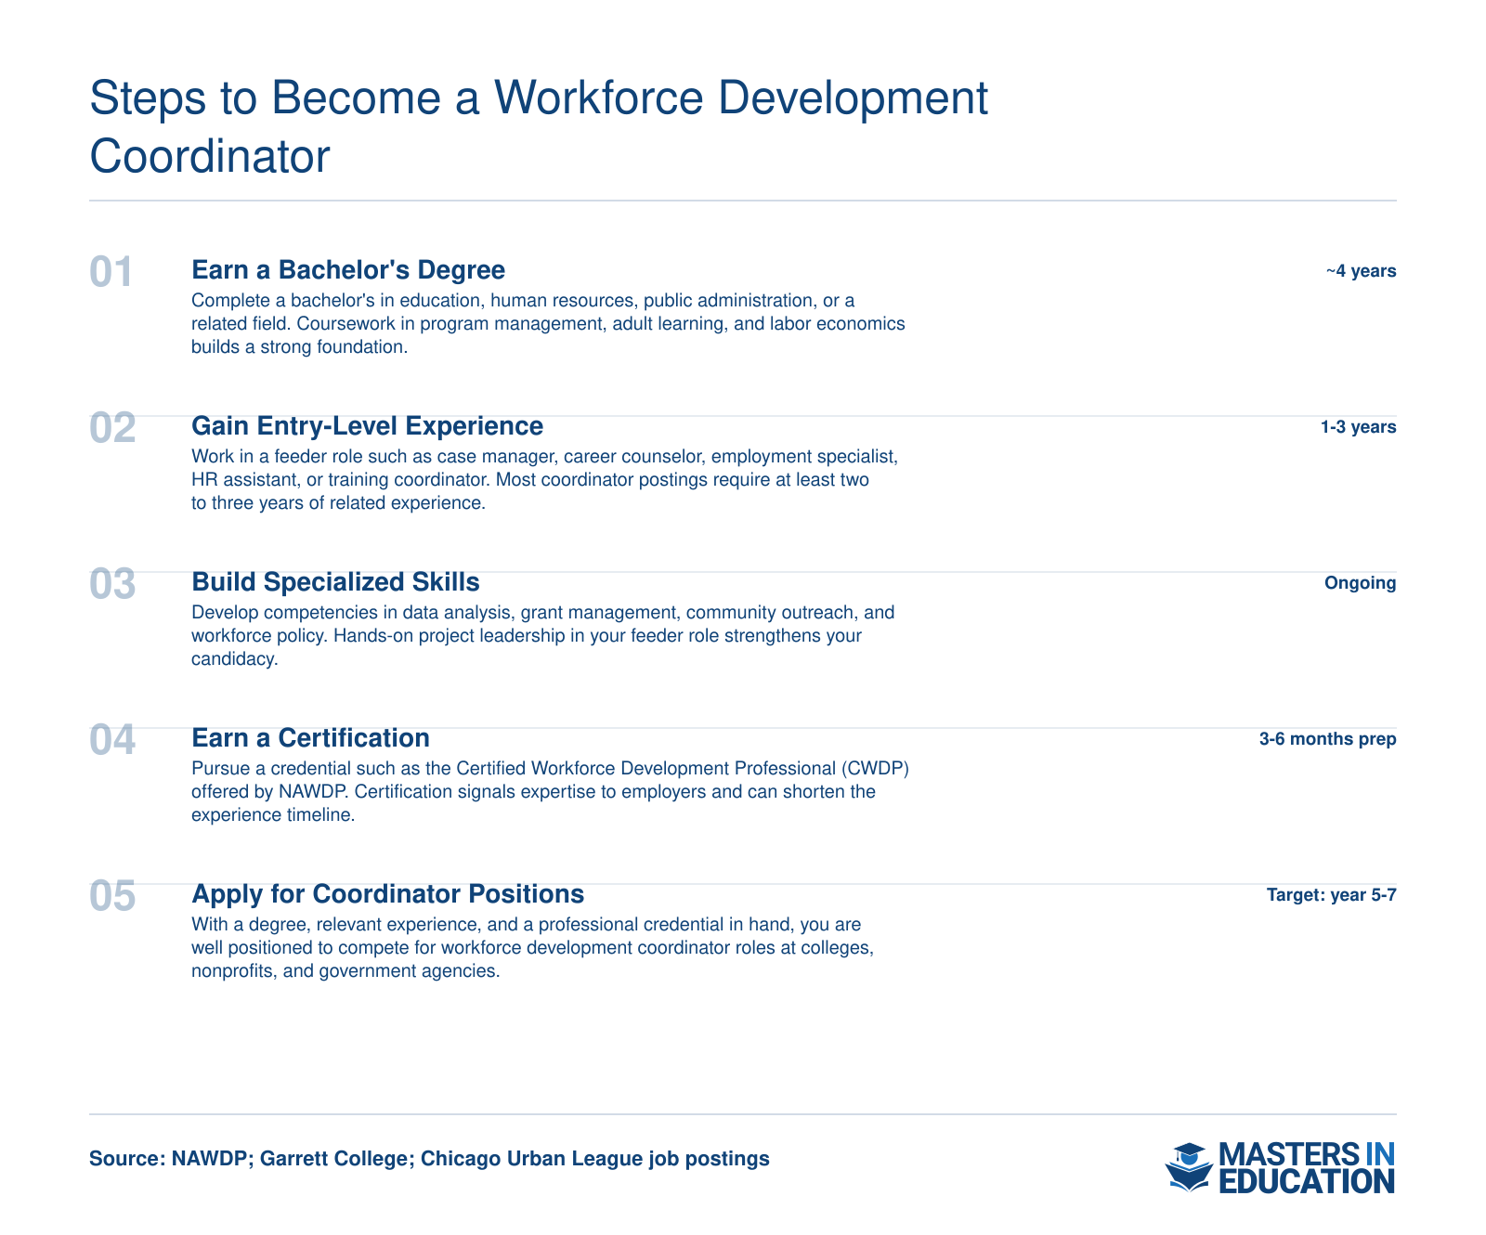Click the '~4 years' duration label
The image size is (1486, 1235).
(1361, 271)
